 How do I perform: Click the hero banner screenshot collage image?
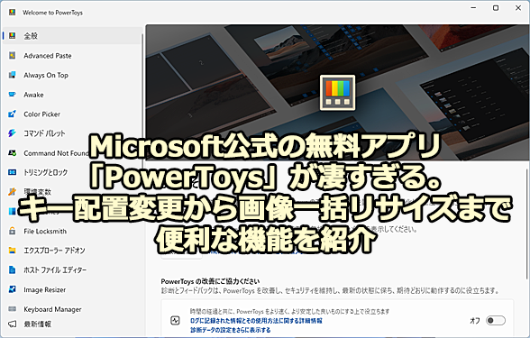[x=338, y=93]
